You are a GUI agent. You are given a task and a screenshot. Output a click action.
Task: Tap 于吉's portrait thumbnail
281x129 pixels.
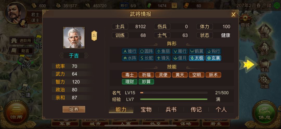pyautogui.click(x=74, y=38)
